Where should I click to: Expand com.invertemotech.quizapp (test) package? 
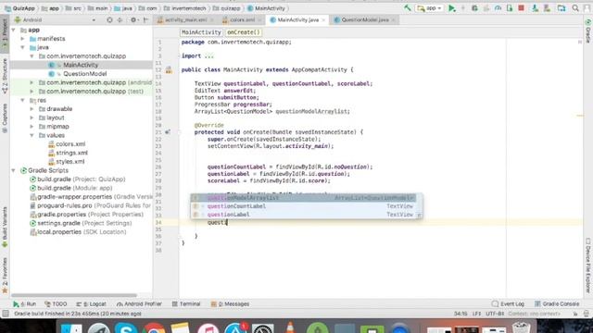32,91
